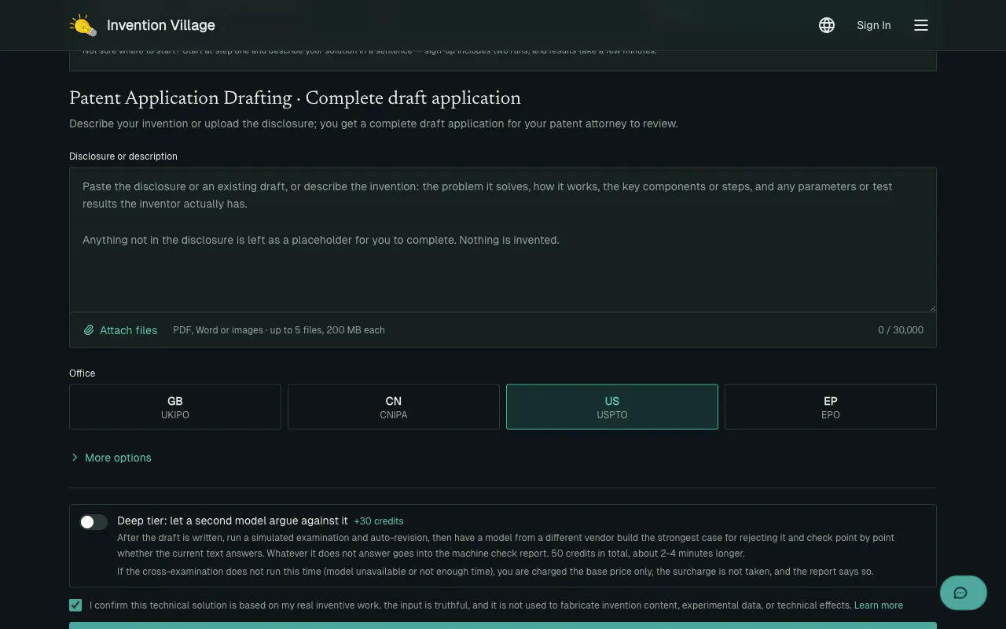Select the CN CNIPA office
This screenshot has height=629, width=1006.
394,406
